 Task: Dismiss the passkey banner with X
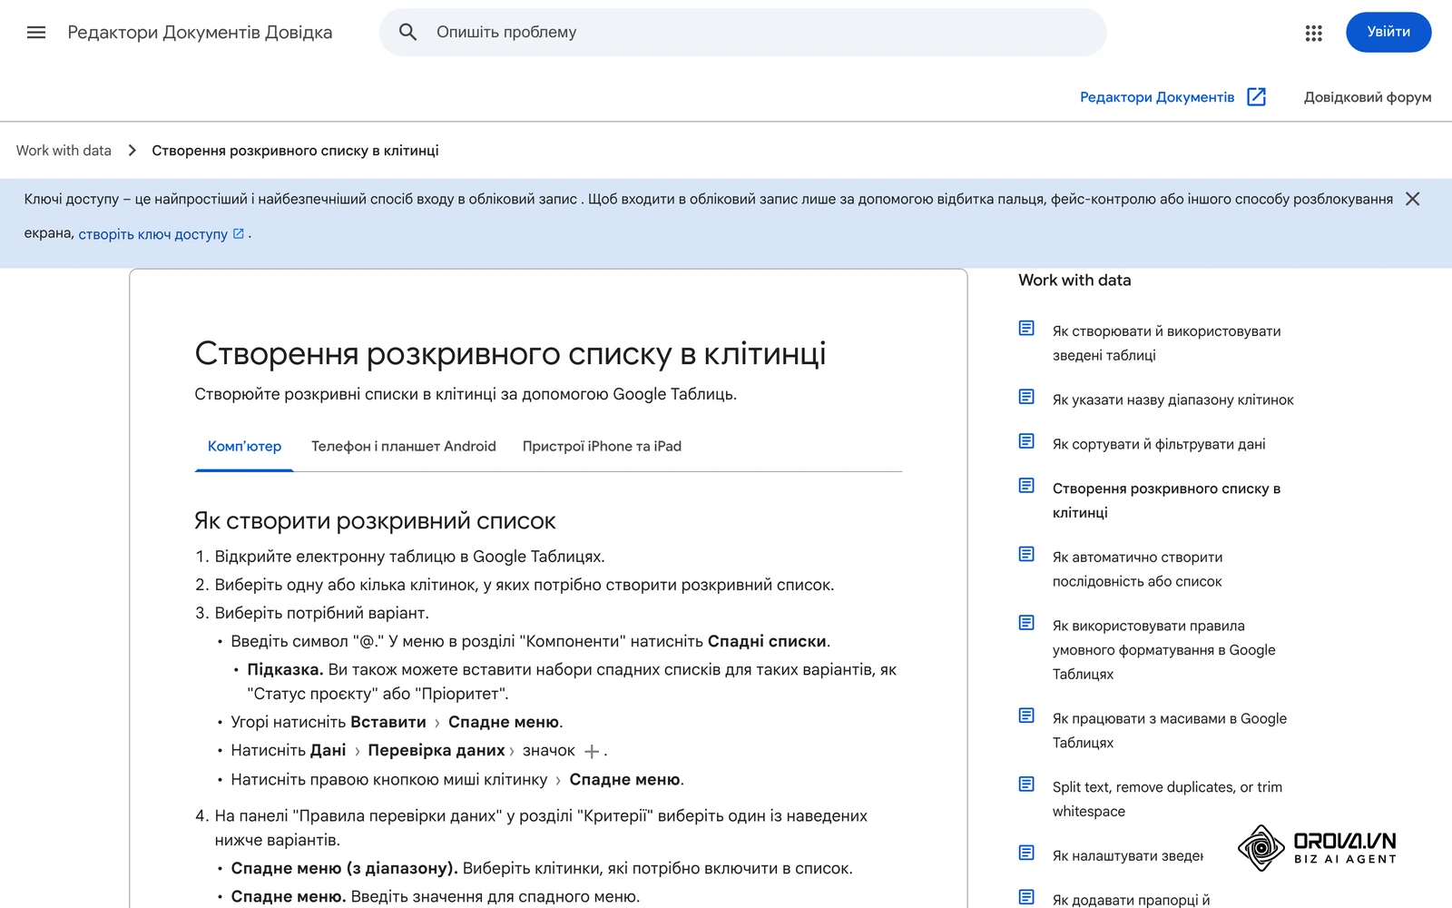pos(1412,199)
